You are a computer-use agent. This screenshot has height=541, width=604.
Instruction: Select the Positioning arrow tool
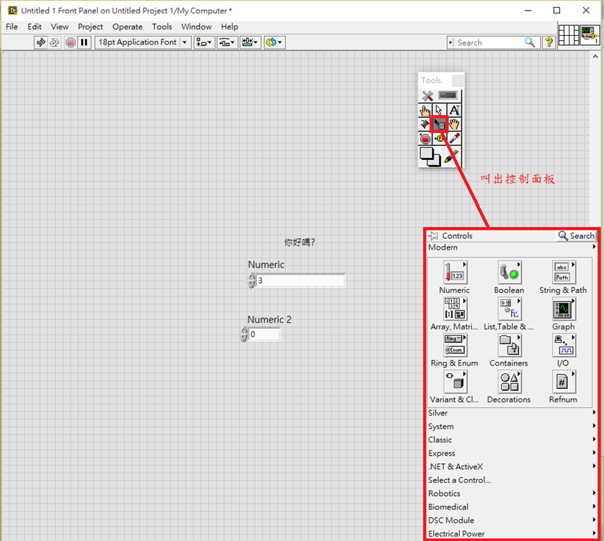[439, 111]
